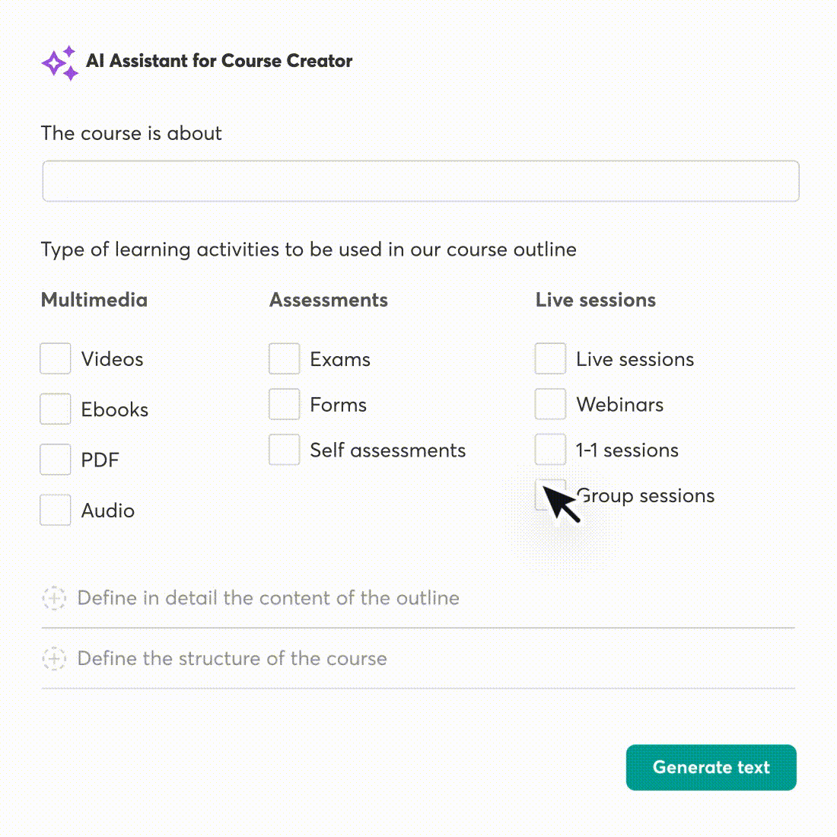Check the Group sessions checkbox
The width and height of the screenshot is (837, 837).
[x=550, y=495]
